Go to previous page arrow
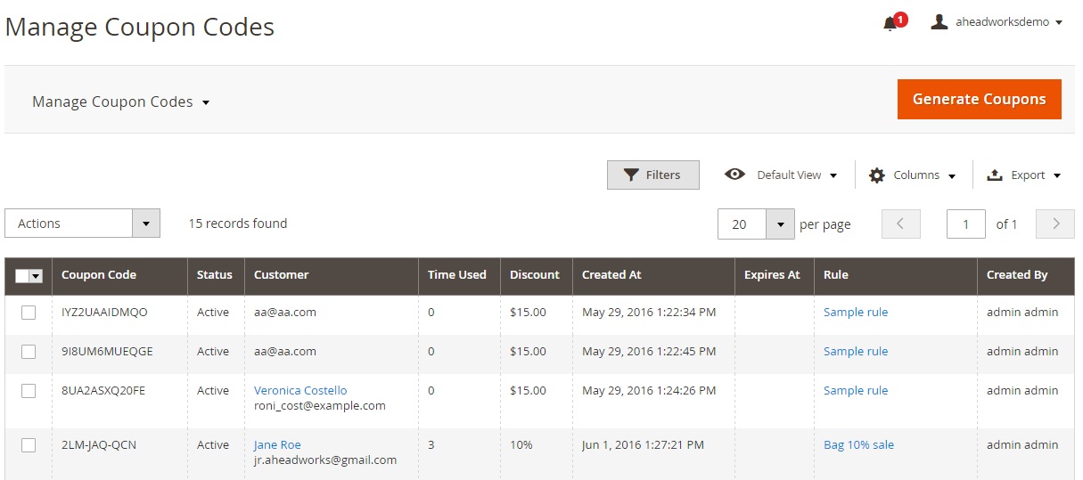The height and width of the screenshot is (480, 1083). click(x=900, y=224)
